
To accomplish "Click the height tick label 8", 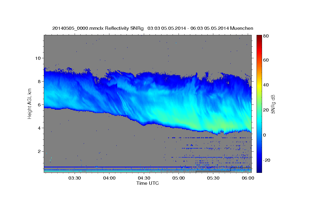I will [39, 81].
